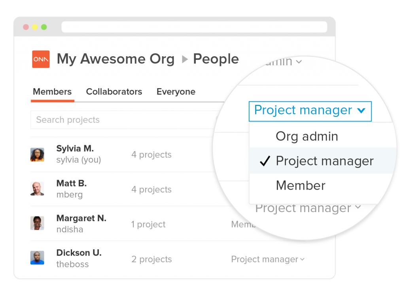Select the checked Project manager option
Image resolution: width=405 pixels, height=300 pixels.
click(x=324, y=161)
